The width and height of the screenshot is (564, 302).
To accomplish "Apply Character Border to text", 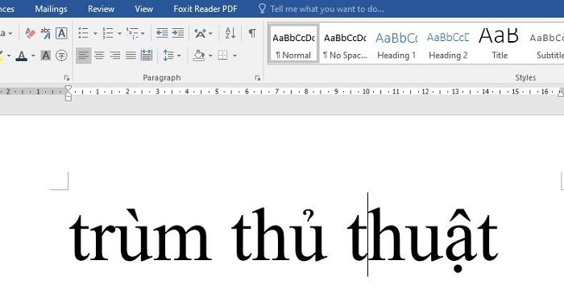I will click(x=61, y=34).
